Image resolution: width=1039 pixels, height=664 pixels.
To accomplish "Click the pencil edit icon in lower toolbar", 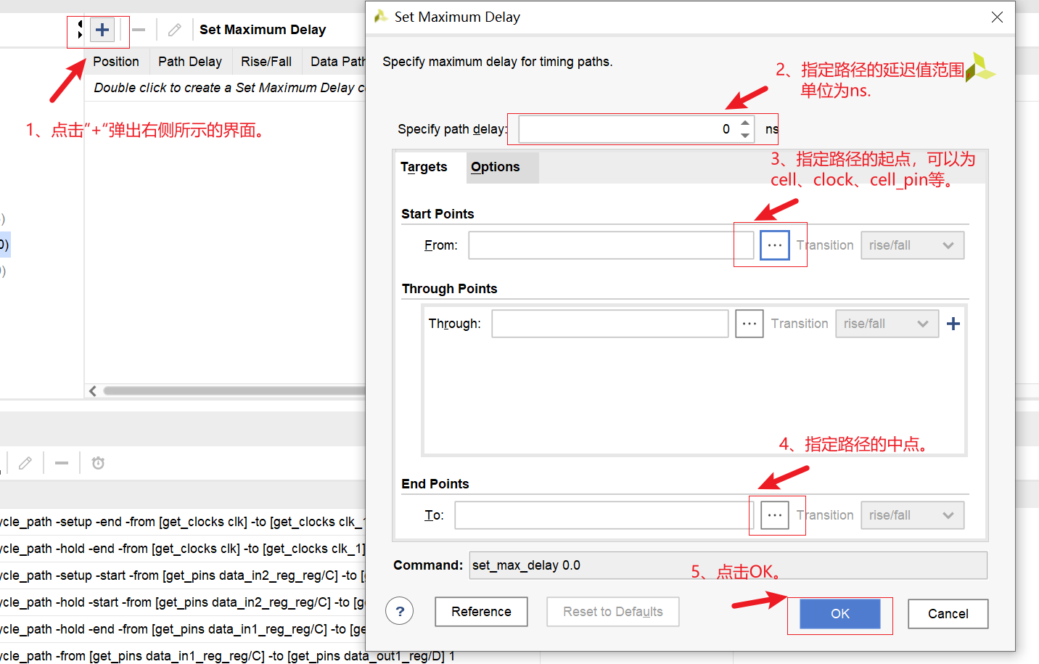I will coord(25,463).
